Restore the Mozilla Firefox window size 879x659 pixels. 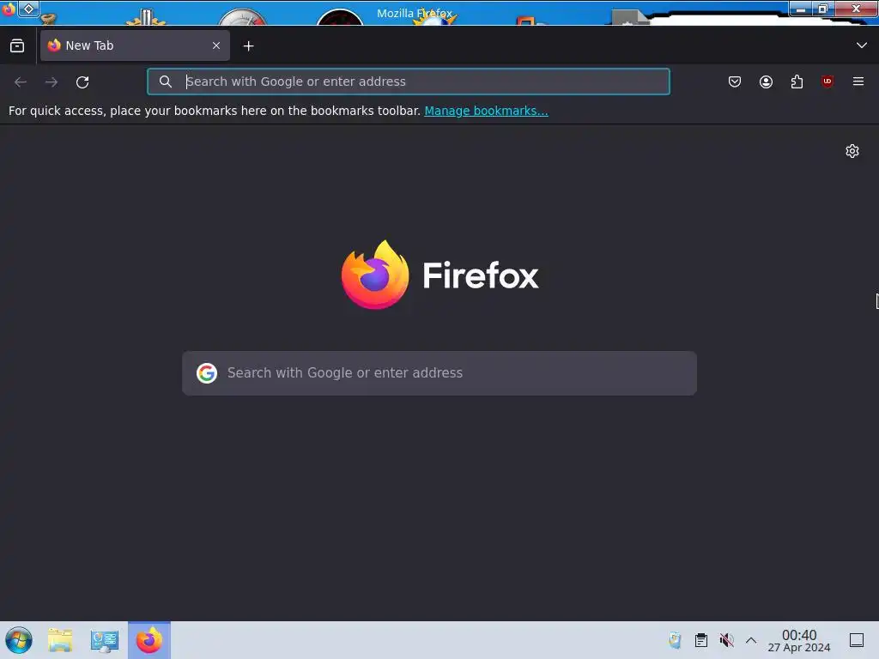(822, 9)
